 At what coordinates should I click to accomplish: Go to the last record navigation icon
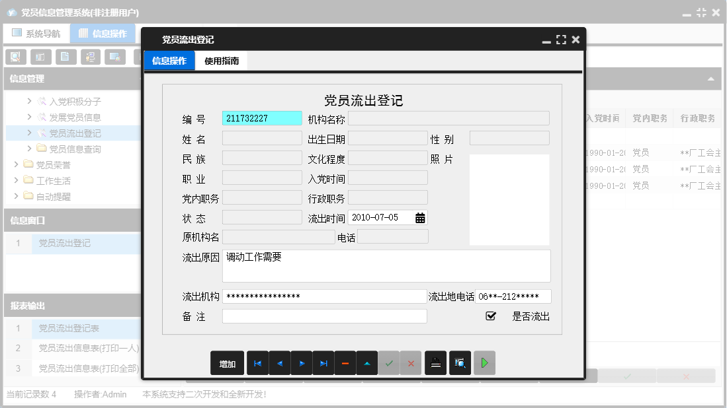323,362
